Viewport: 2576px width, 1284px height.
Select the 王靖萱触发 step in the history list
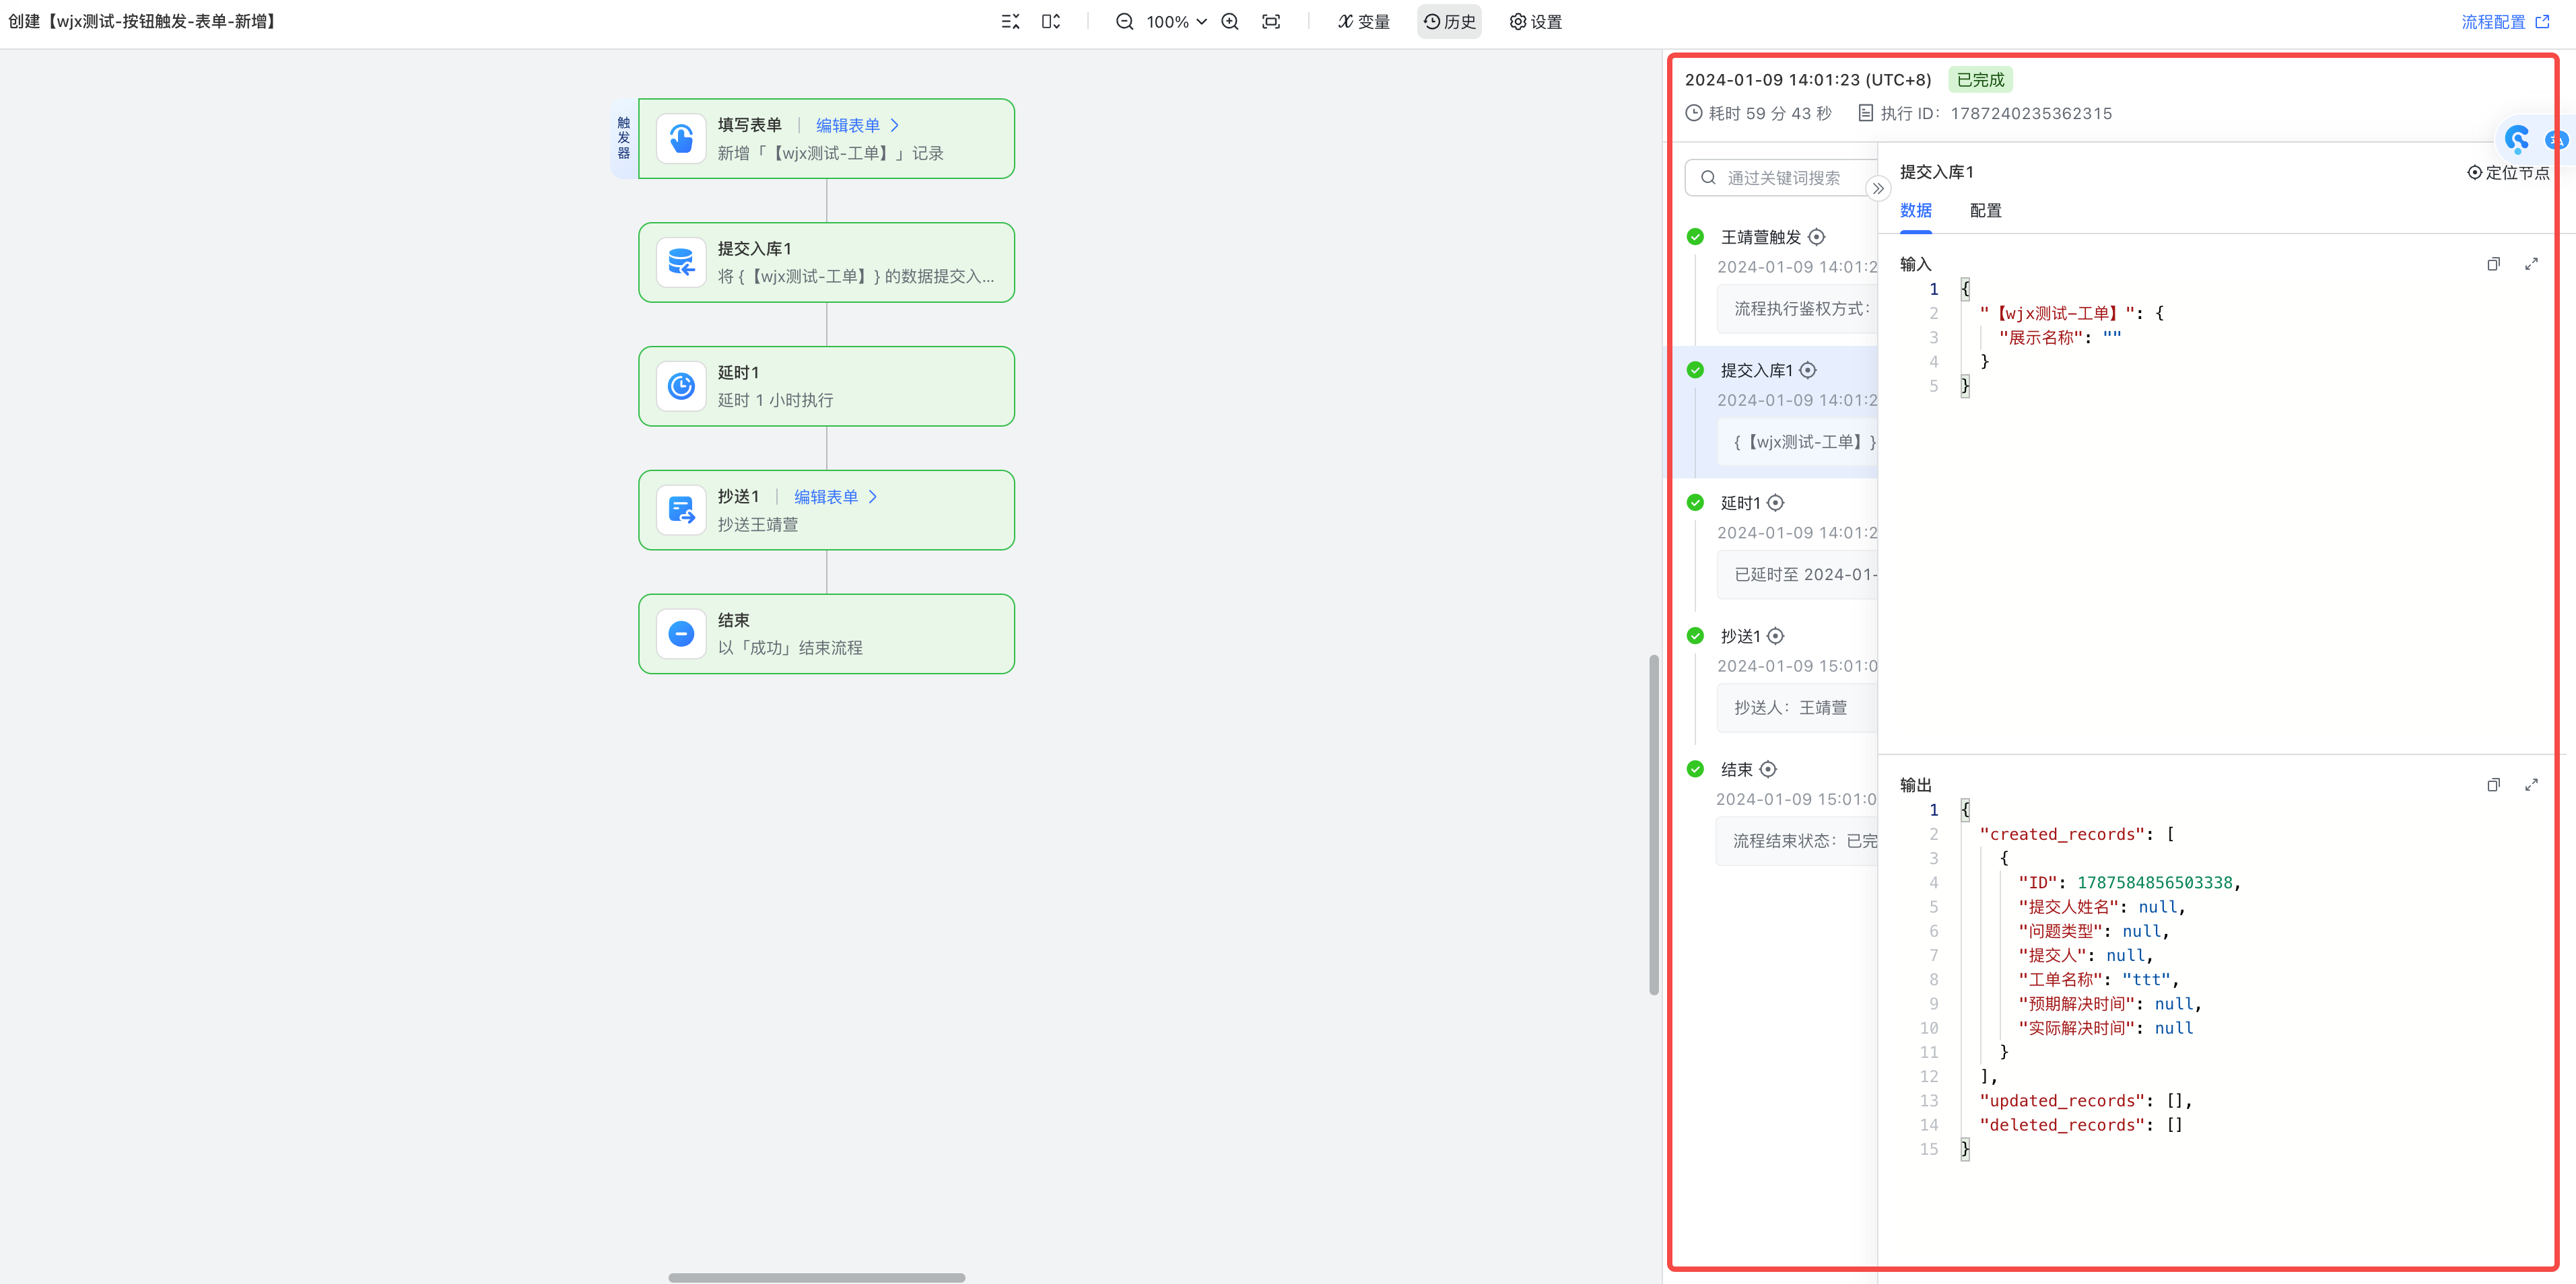pyautogui.click(x=1760, y=237)
